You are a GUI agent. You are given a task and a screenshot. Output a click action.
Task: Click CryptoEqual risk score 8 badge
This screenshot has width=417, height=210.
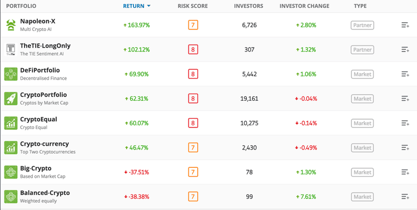point(193,124)
